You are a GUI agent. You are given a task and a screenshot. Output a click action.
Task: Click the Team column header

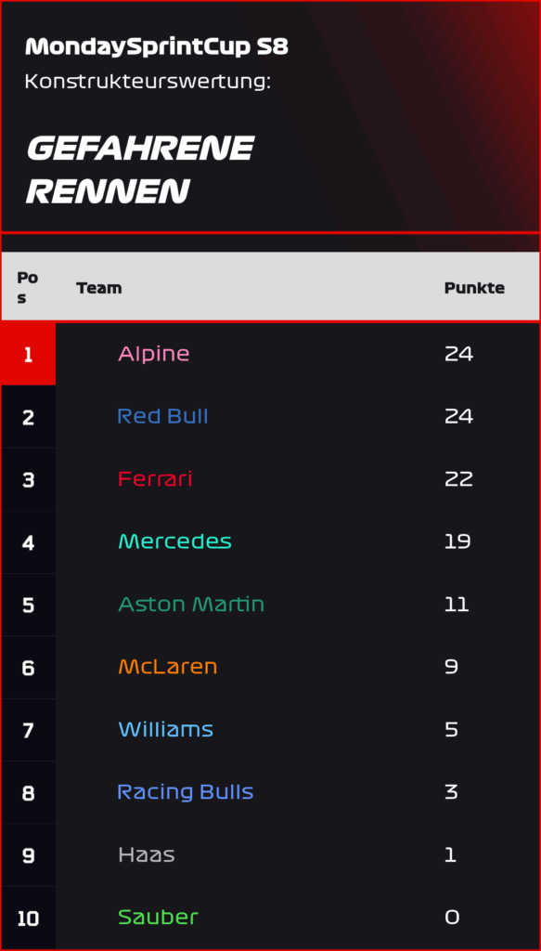[98, 288]
